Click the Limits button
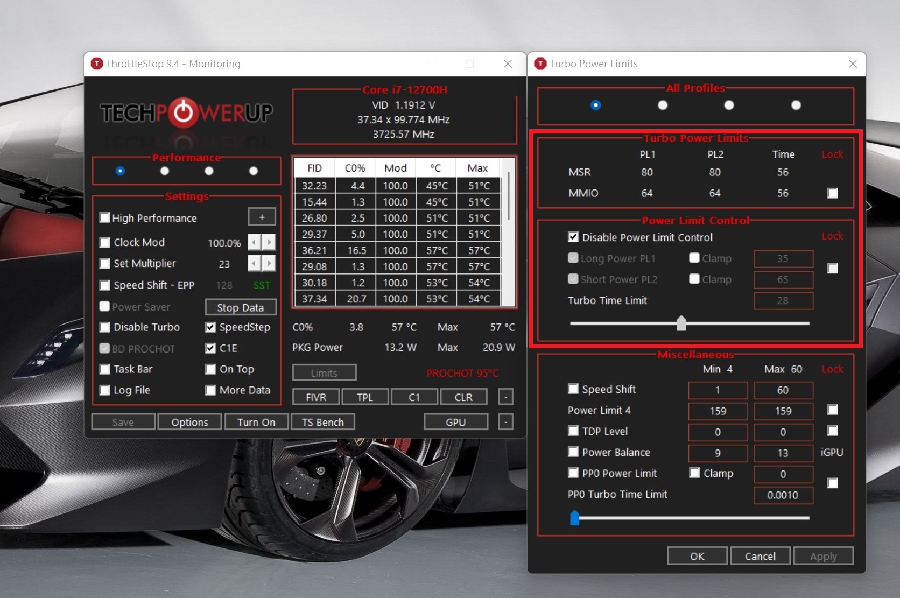This screenshot has width=900, height=598. (324, 372)
